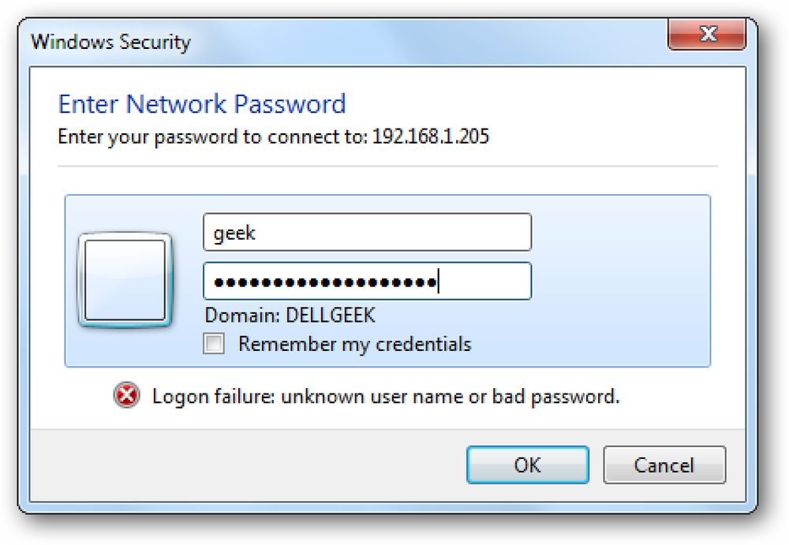Screen dimensions: 789x545
Task: Focus the masked password field
Action: (x=368, y=281)
